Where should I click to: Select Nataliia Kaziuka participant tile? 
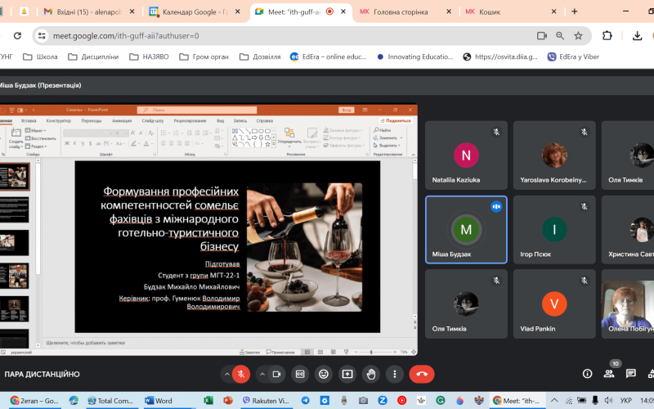click(x=466, y=155)
